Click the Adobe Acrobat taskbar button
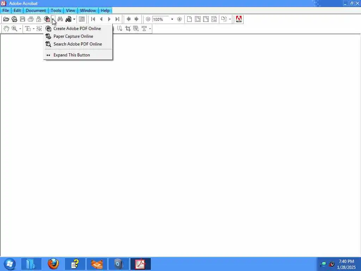This screenshot has height=271, width=361. [140, 264]
